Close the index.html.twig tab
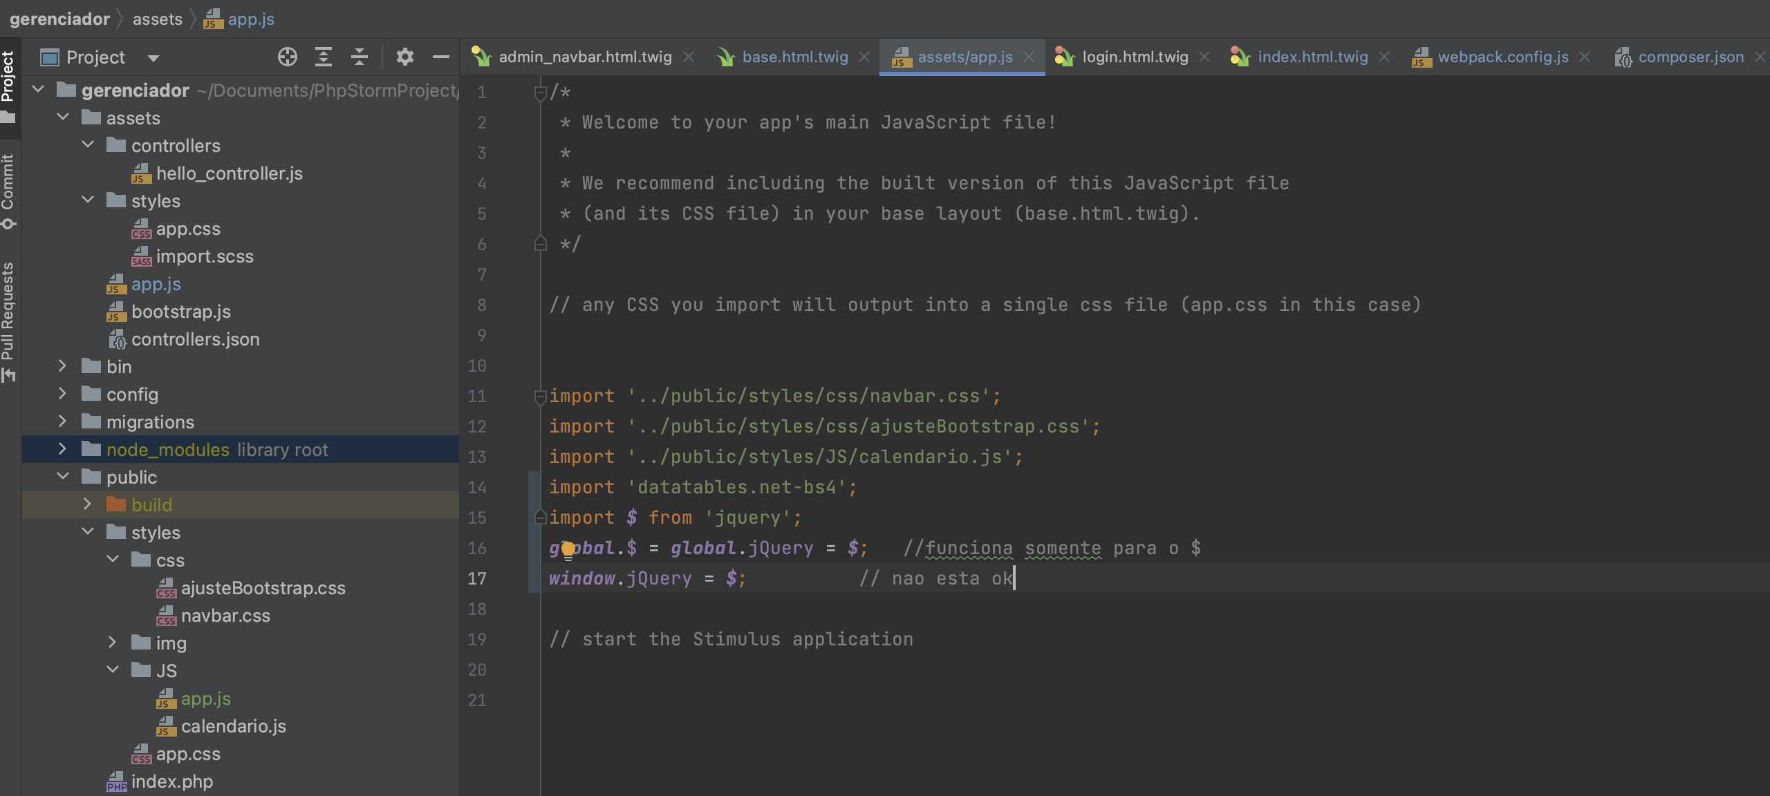This screenshot has height=796, width=1770. pos(1384,57)
